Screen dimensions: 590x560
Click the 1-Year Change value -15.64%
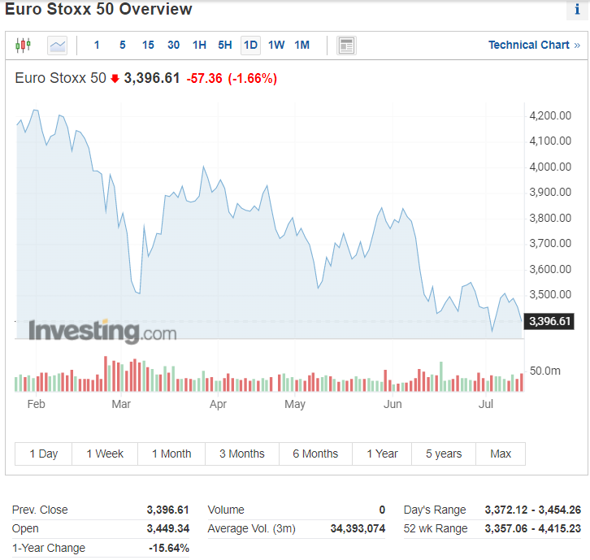point(169,549)
